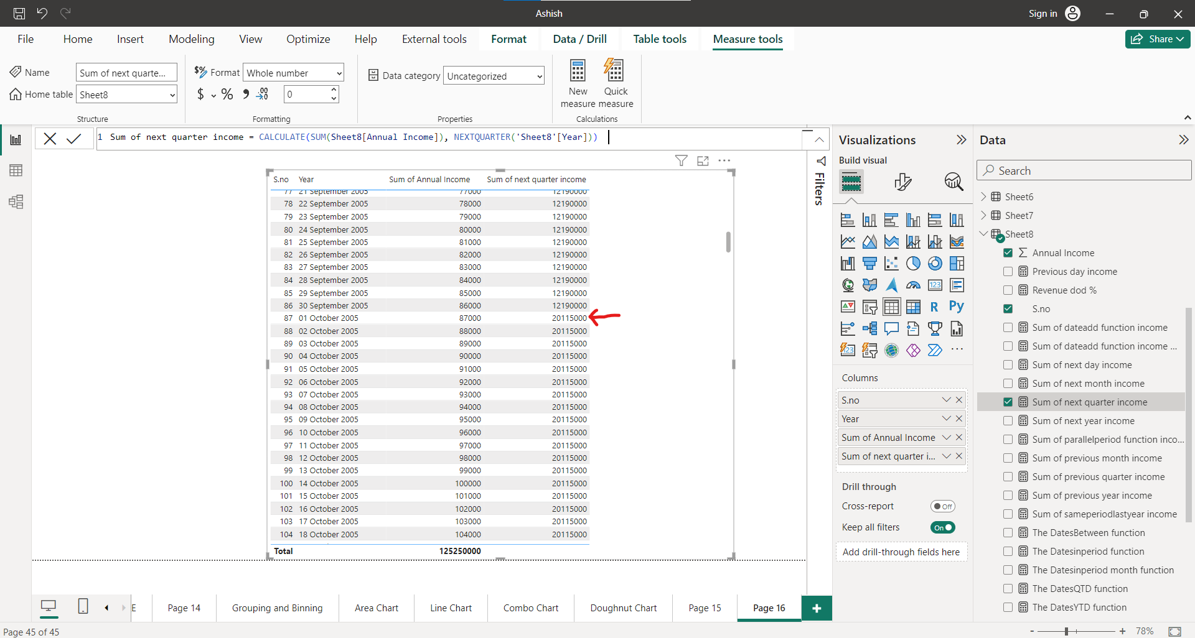Check the Previous day income field
Screen dimensions: 1195x638
point(1007,271)
